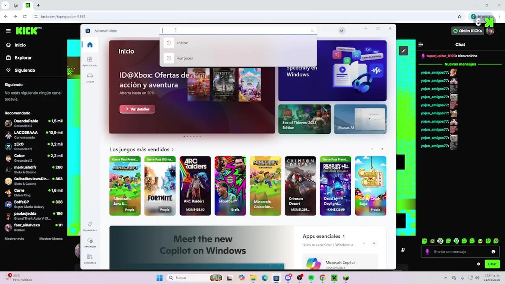Open Spotify from the taskbar

311,278
